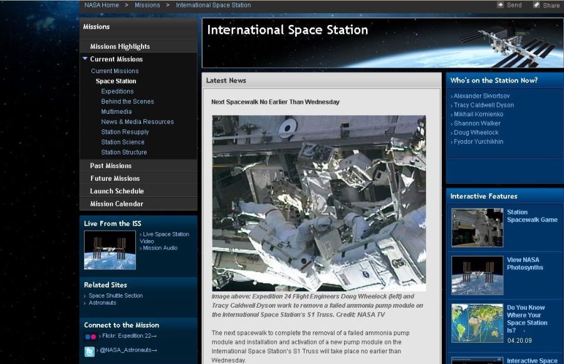564x364 pixels.
Task: Open the Space Shuttle Section under Related Sites
Action: tap(115, 296)
